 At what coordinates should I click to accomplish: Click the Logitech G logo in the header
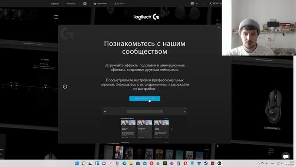pos(147,17)
